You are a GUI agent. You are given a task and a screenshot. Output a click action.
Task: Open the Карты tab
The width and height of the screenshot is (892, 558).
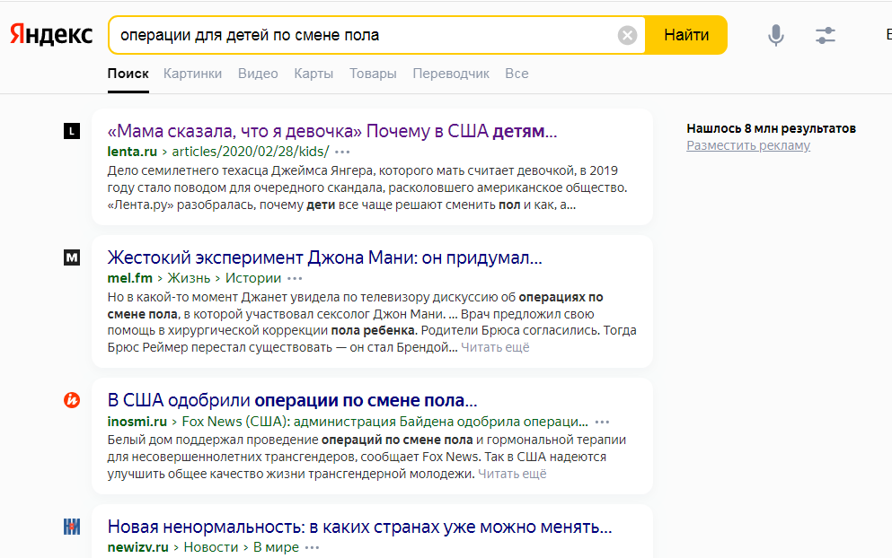[314, 74]
